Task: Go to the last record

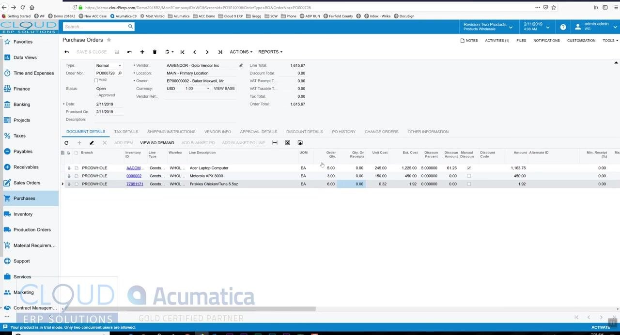Action: click(220, 52)
